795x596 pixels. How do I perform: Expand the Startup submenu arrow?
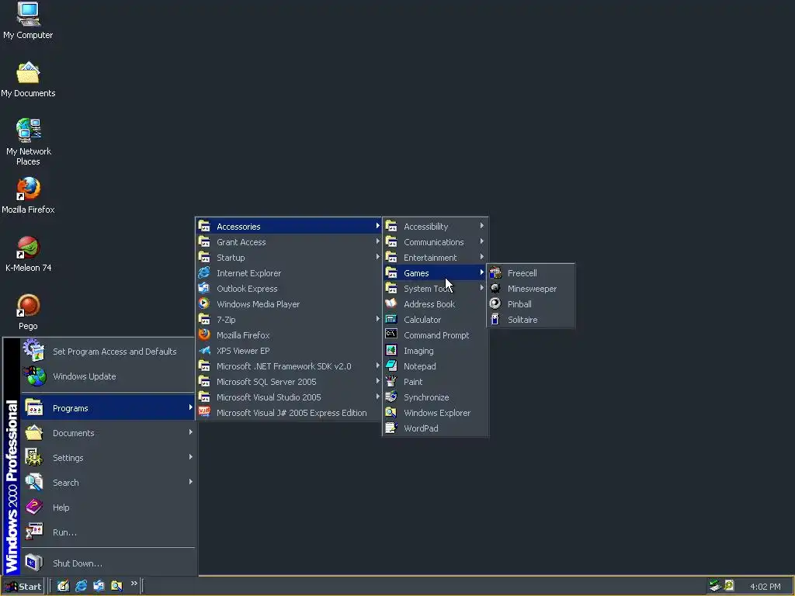tap(378, 257)
